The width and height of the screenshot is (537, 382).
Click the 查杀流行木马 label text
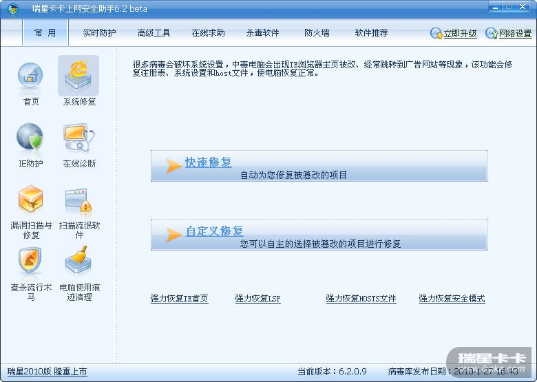31,292
